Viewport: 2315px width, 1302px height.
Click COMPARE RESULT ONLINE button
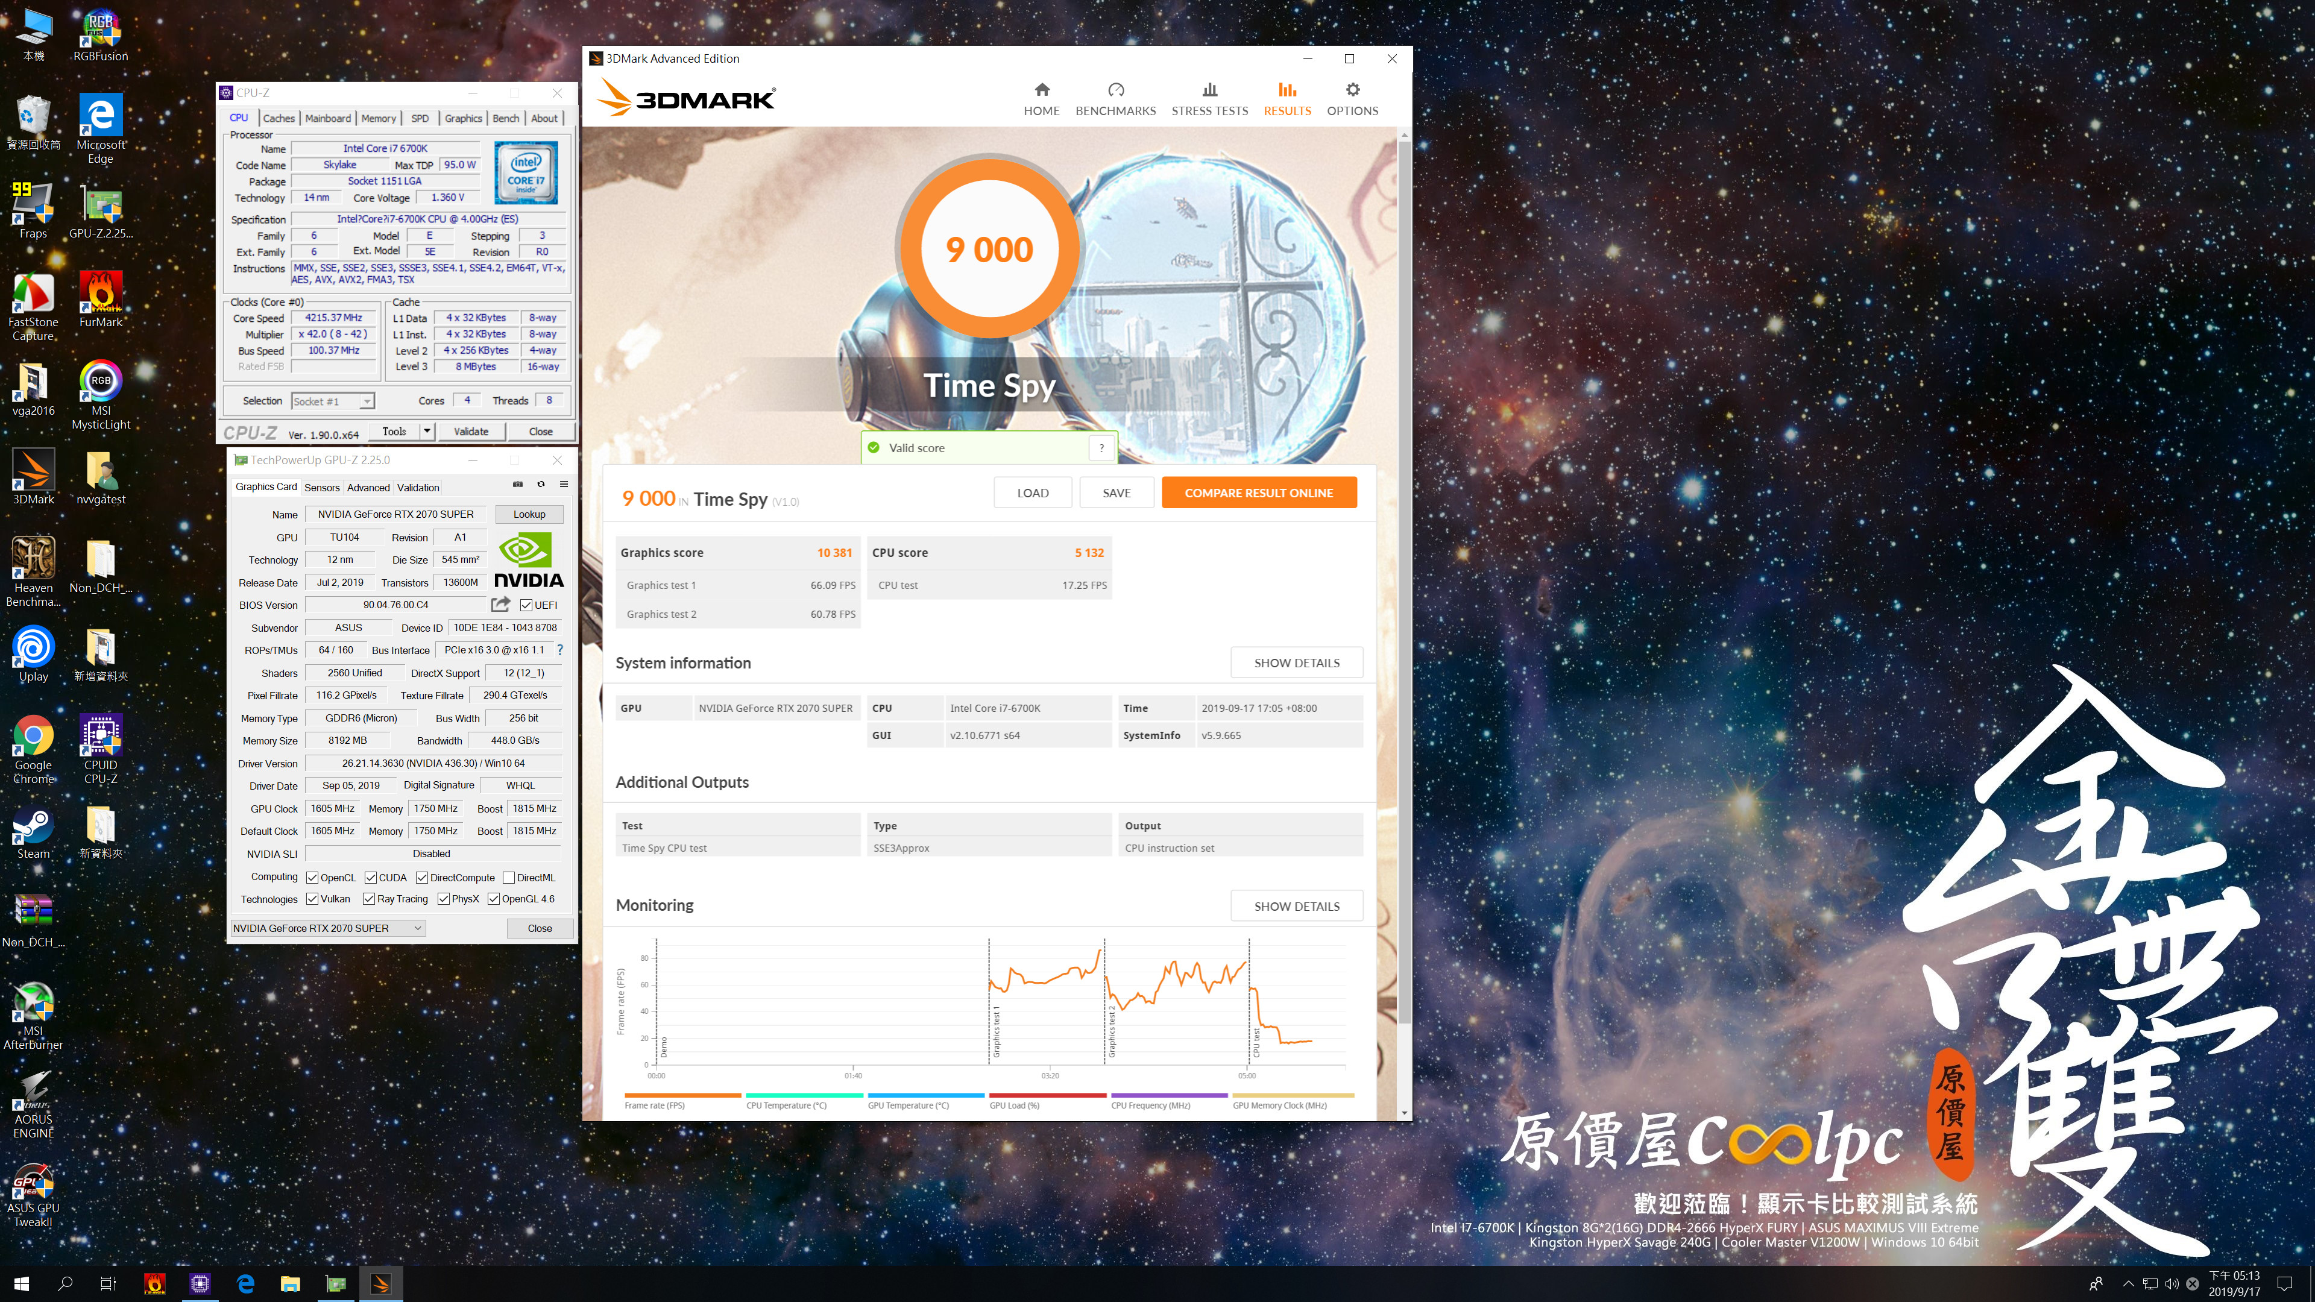[x=1258, y=492]
